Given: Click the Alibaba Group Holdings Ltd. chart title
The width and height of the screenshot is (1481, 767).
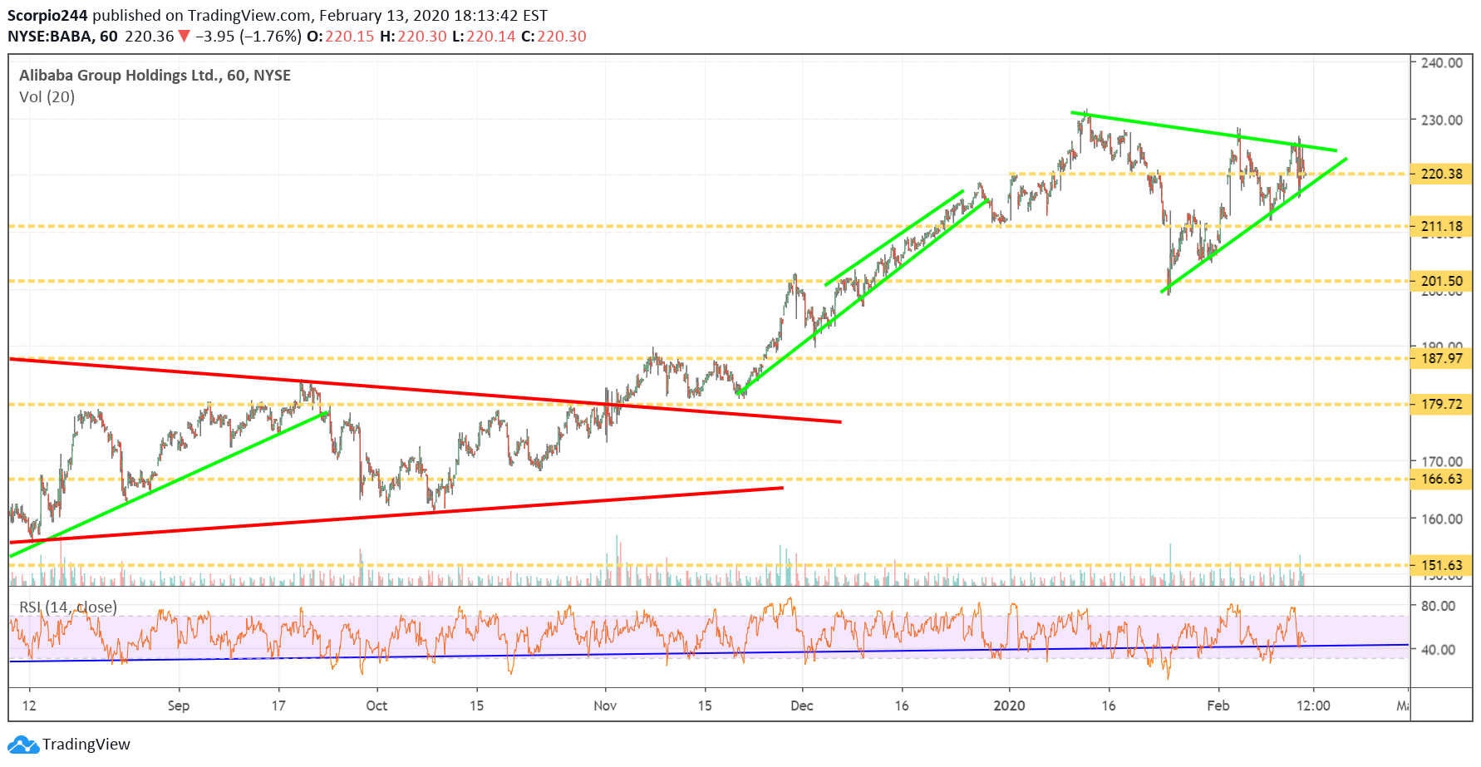Looking at the screenshot, I should point(155,76).
